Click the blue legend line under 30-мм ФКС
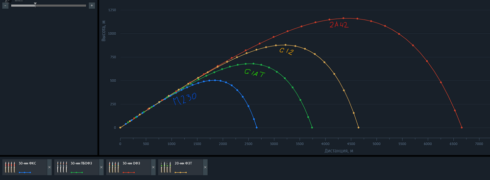 pyautogui.click(x=24, y=172)
